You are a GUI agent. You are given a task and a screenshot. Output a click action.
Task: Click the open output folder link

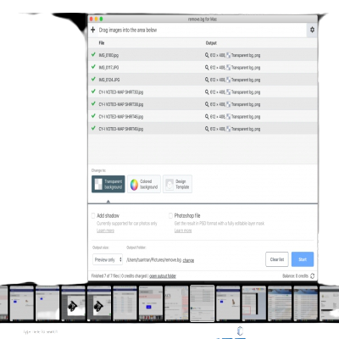tap(163, 276)
